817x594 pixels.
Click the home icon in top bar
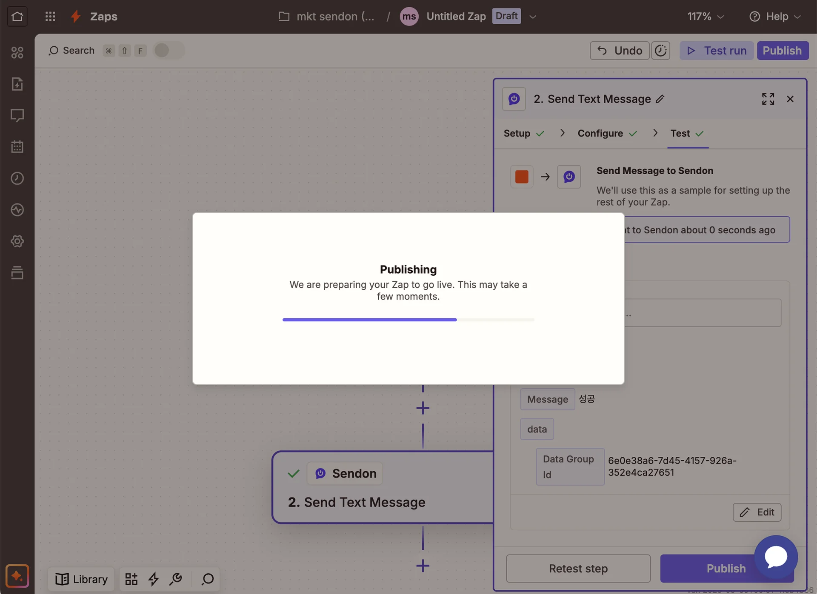tap(17, 17)
